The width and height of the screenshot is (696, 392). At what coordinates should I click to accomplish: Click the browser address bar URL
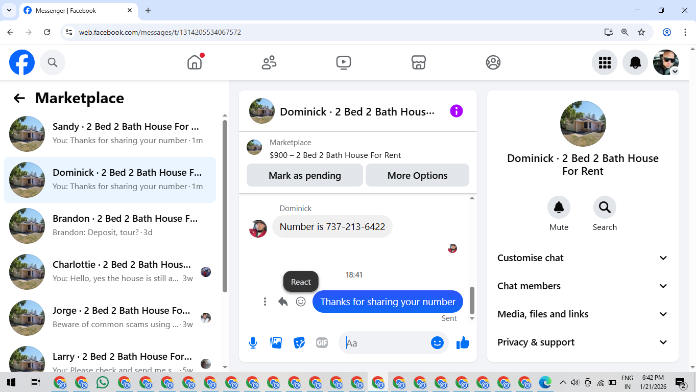pyautogui.click(x=160, y=32)
